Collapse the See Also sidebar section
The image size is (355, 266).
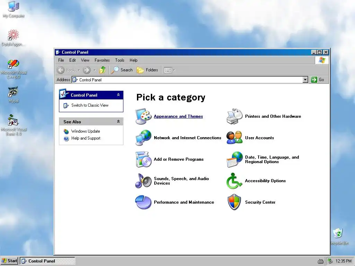pos(118,122)
